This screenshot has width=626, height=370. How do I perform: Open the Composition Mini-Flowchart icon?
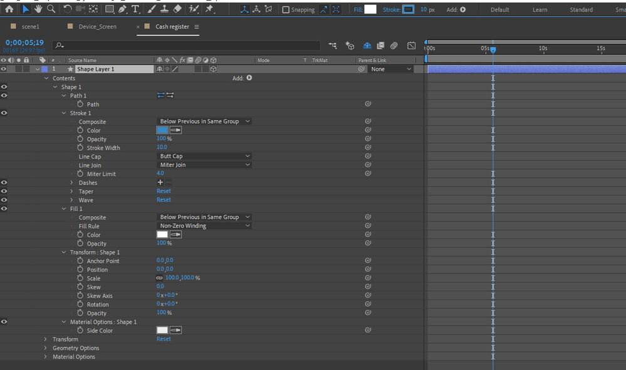point(332,46)
